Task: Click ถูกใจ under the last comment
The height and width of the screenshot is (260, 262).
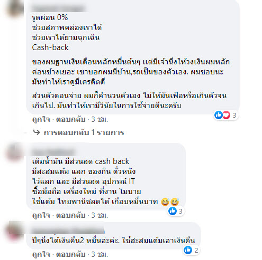Action: coord(41,254)
